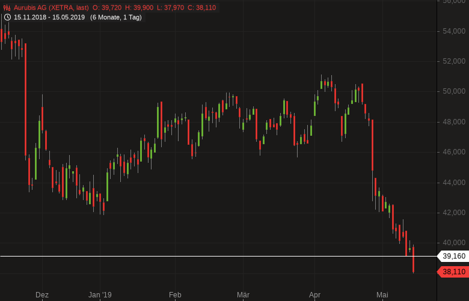Click the candlestick chart type icon

click(x=7, y=8)
